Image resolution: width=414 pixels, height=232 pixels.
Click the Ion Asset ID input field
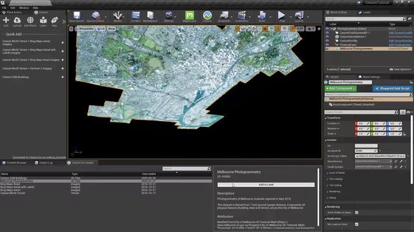pyautogui.click(x=366, y=151)
